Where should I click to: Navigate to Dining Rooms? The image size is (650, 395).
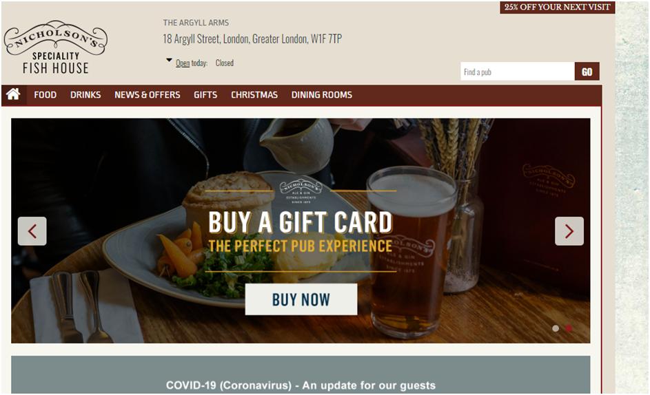pos(322,95)
